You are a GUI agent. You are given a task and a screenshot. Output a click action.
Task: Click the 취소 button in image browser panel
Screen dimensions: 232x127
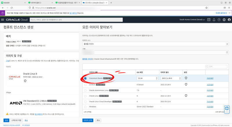tap(98, 120)
